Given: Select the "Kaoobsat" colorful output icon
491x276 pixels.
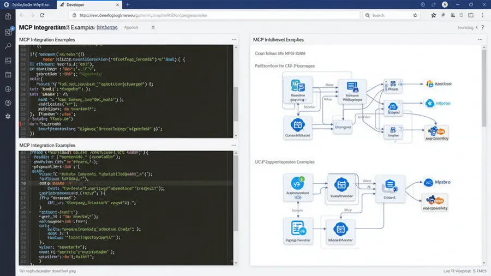Looking at the screenshot, I should [x=430, y=84].
